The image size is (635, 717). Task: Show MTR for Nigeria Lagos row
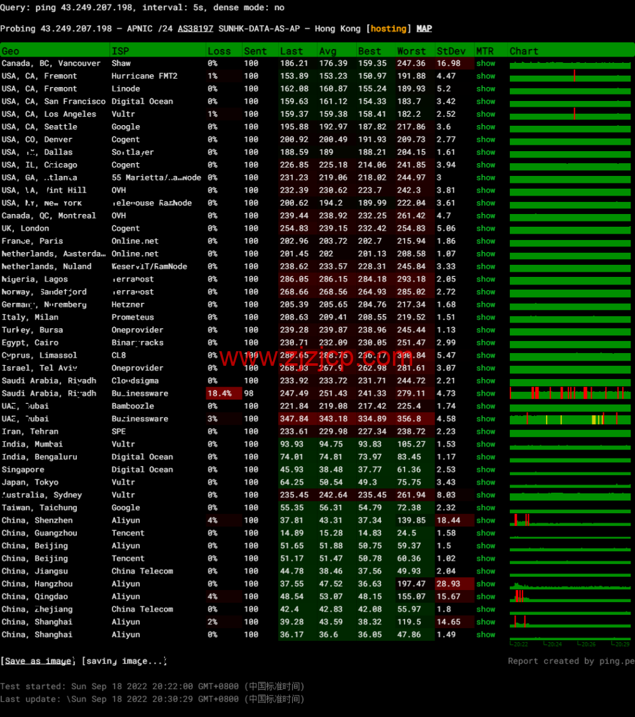486,279
